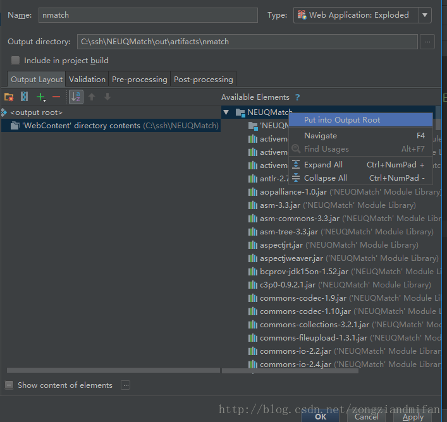Viewport: 447px width, 422px height.
Task: Select commons-collections-3.2.1.jar entry
Action: pos(345,325)
